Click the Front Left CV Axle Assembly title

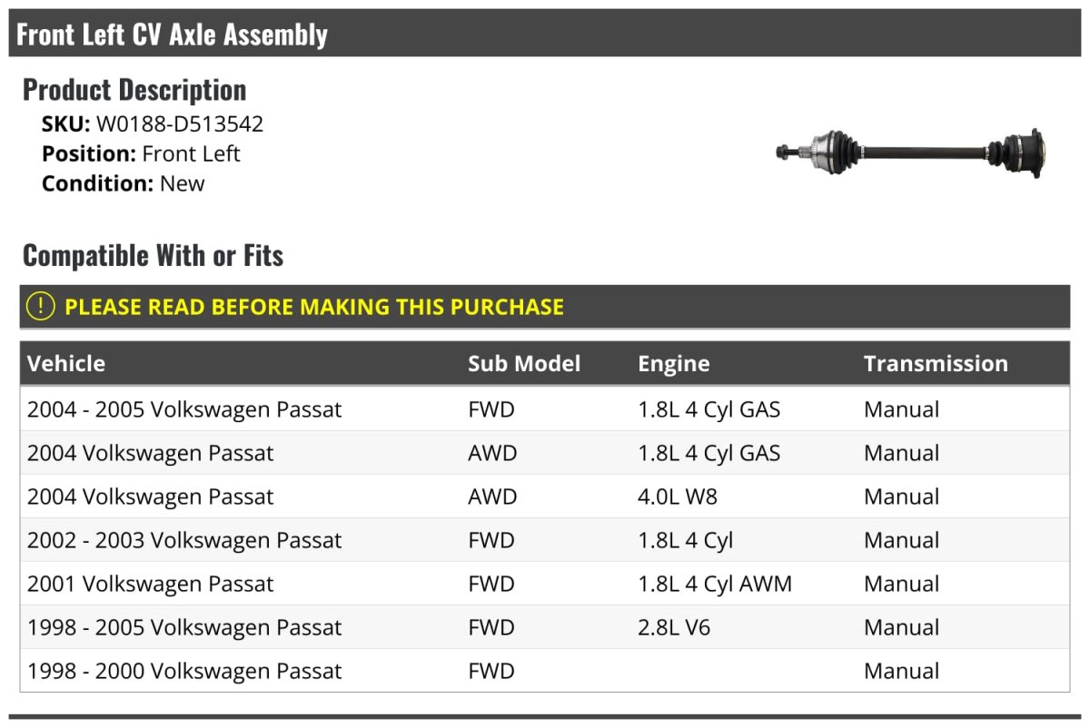[x=173, y=34]
